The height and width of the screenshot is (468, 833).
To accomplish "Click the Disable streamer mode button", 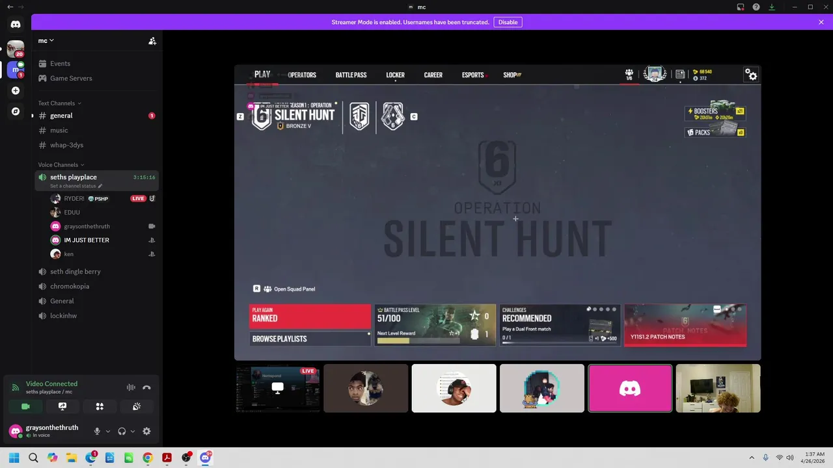I will tap(508, 22).
